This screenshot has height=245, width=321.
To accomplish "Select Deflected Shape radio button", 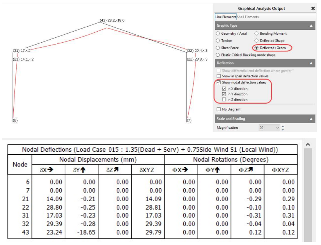I will click(x=257, y=41).
